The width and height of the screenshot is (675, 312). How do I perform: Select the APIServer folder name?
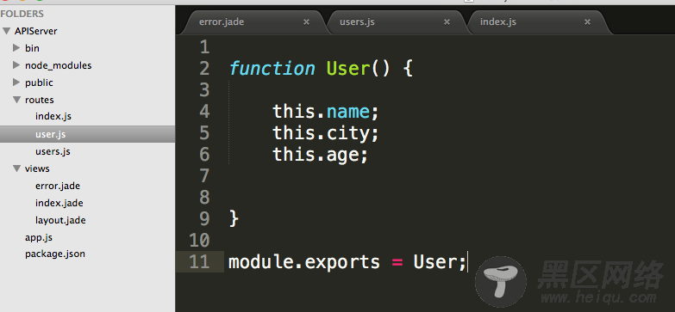35,31
